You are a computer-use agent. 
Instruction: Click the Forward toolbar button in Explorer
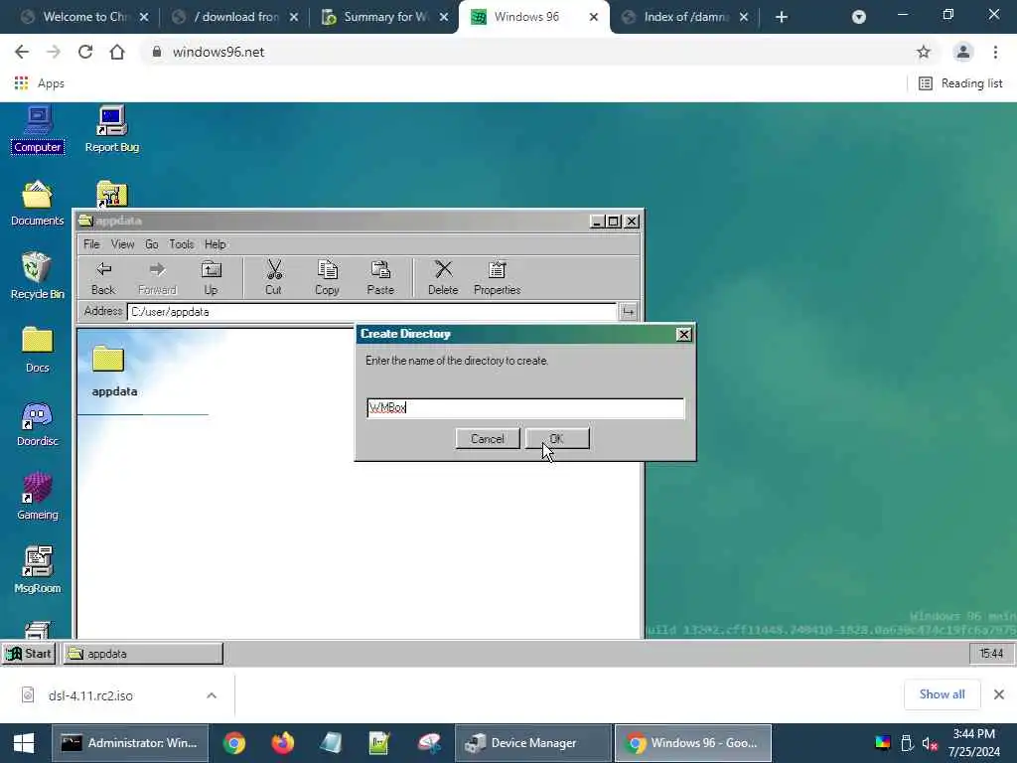tap(157, 278)
